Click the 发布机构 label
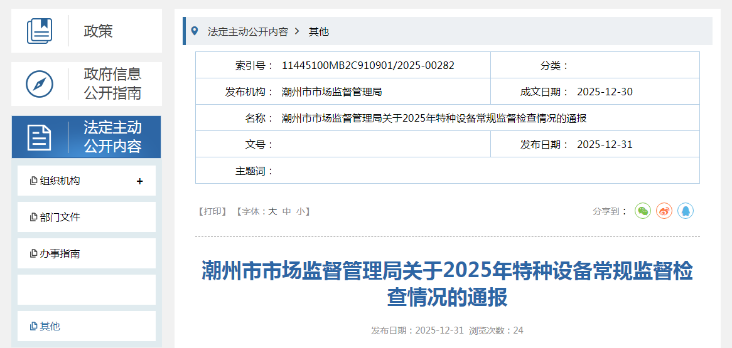 [x=249, y=92]
